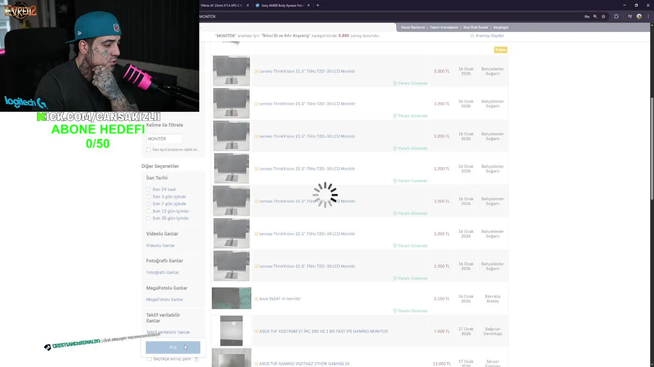Open ASUS TUF GAMING VG27AQZ 27HDR listing
Viewport: 654px width, 367px height.
click(304, 364)
